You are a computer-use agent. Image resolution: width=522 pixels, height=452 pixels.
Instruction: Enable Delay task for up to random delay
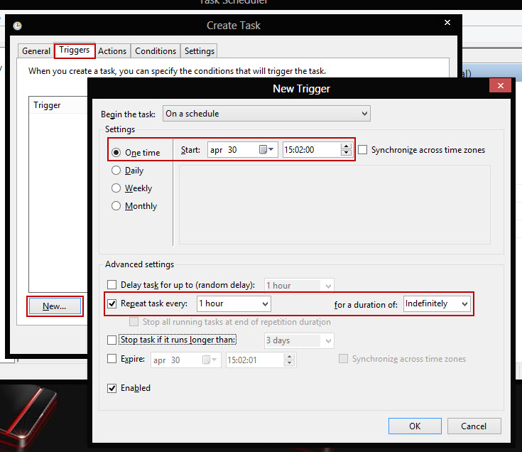pyautogui.click(x=112, y=285)
